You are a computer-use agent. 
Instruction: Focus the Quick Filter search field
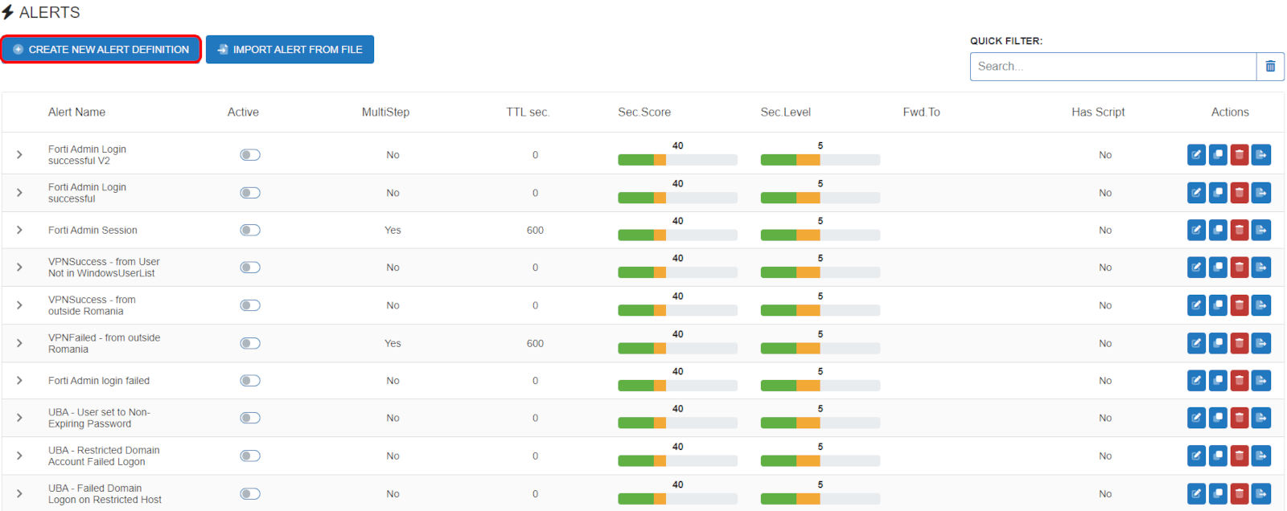coord(1113,67)
